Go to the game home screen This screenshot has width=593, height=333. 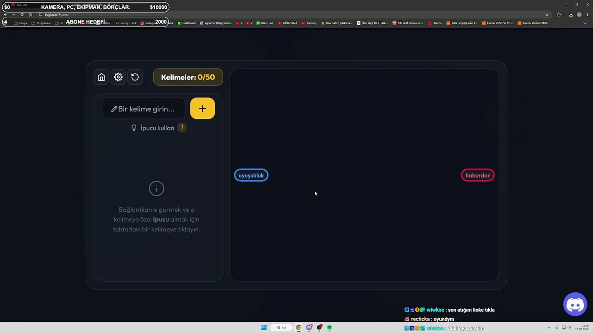[101, 77]
